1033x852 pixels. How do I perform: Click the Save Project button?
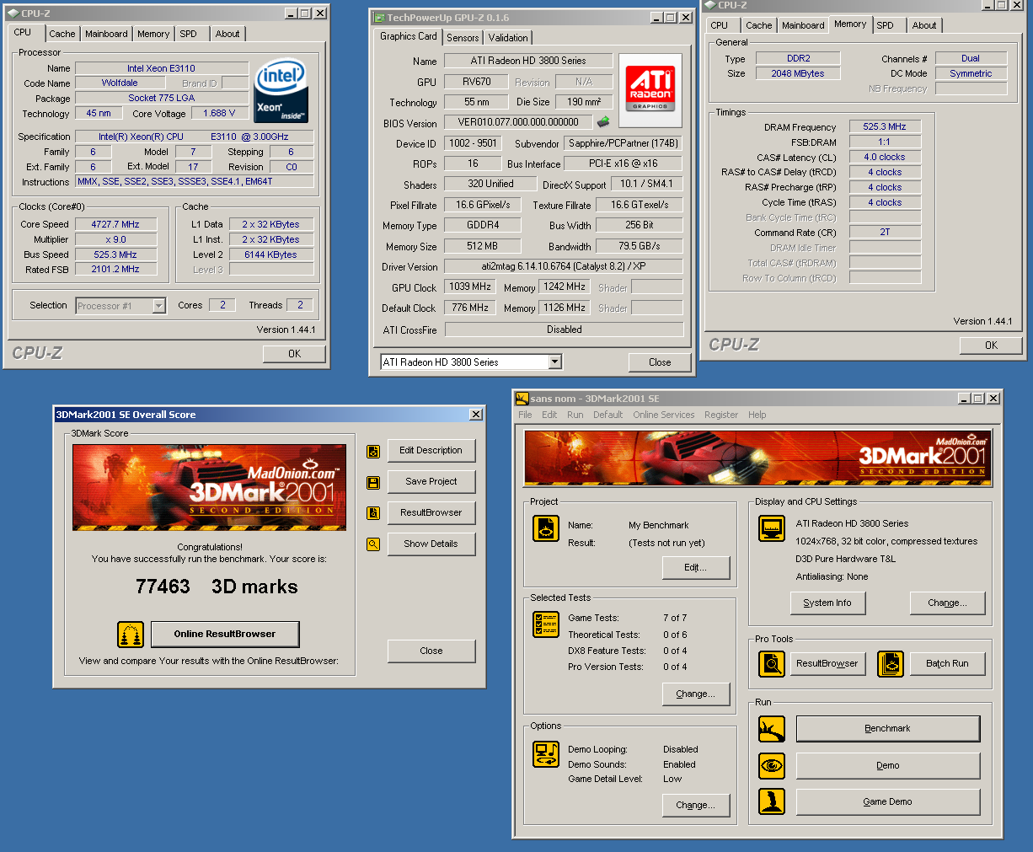(431, 482)
